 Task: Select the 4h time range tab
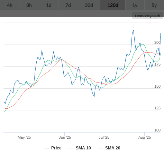point(10,5)
